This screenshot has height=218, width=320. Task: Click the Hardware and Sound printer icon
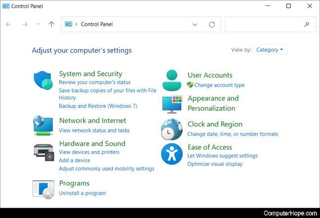point(43,151)
